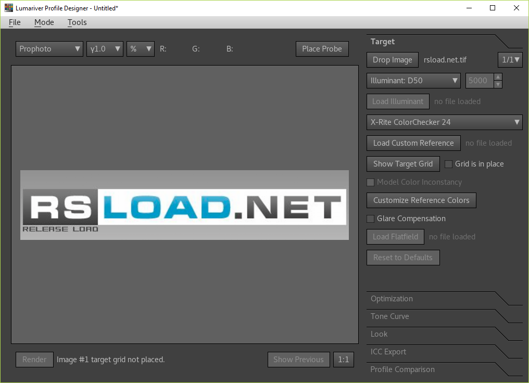The image size is (529, 383).
Task: Expand the Profile Comparison panel
Action: [444, 369]
